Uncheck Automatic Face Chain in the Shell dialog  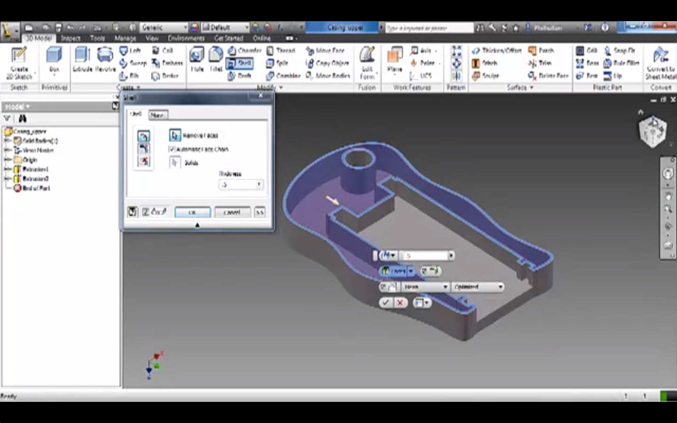click(x=173, y=149)
